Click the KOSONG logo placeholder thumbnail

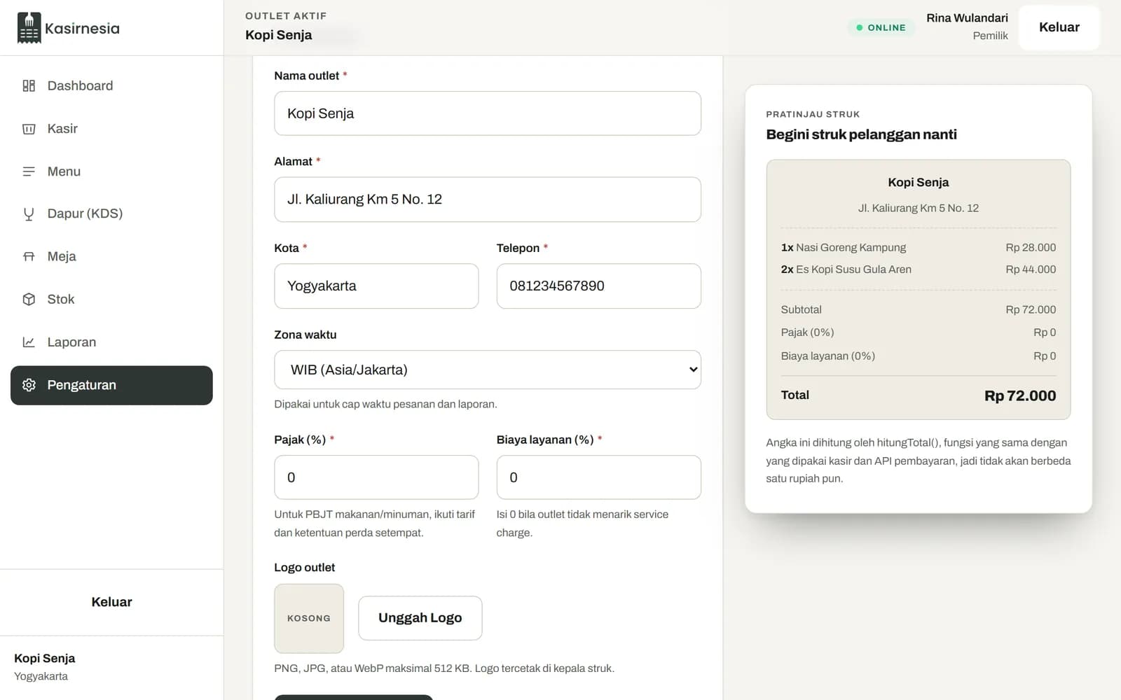click(309, 619)
